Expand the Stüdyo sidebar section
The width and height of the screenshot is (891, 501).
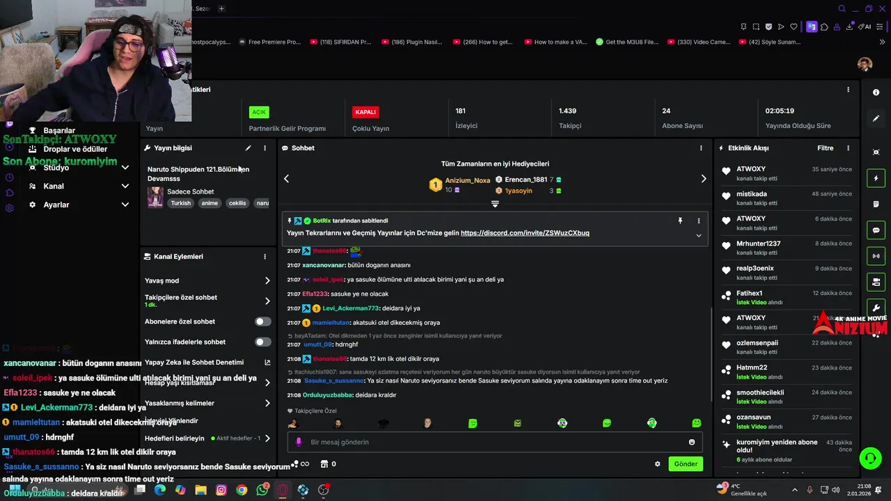pos(125,168)
